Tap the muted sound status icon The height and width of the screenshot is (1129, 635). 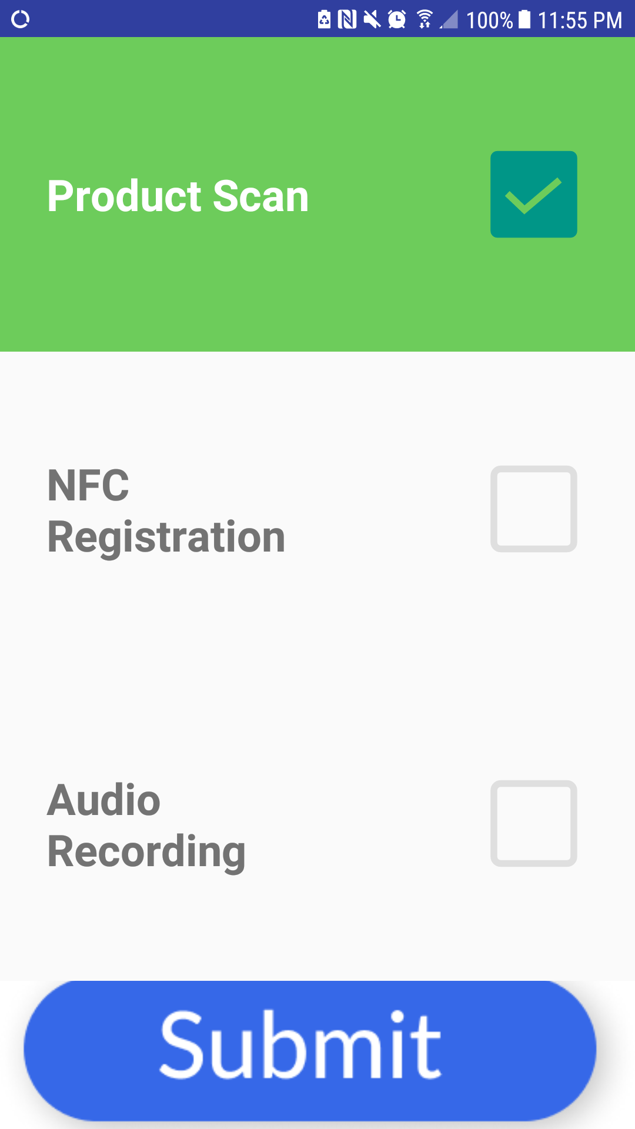tap(372, 19)
